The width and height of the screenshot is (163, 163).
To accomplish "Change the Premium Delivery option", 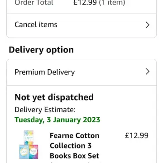I will coord(81,72).
